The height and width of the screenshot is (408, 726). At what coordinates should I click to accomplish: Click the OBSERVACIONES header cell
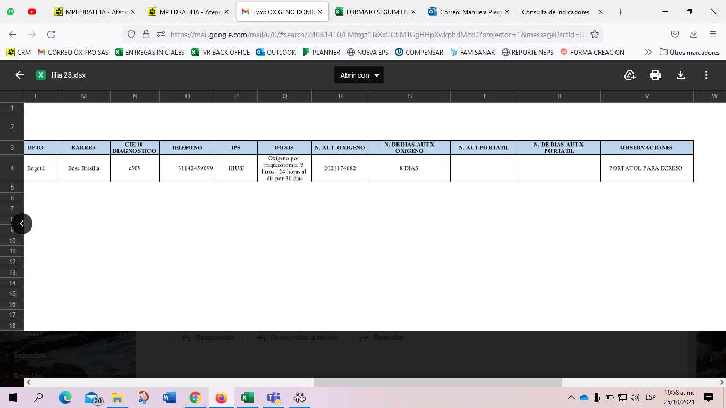tap(646, 147)
